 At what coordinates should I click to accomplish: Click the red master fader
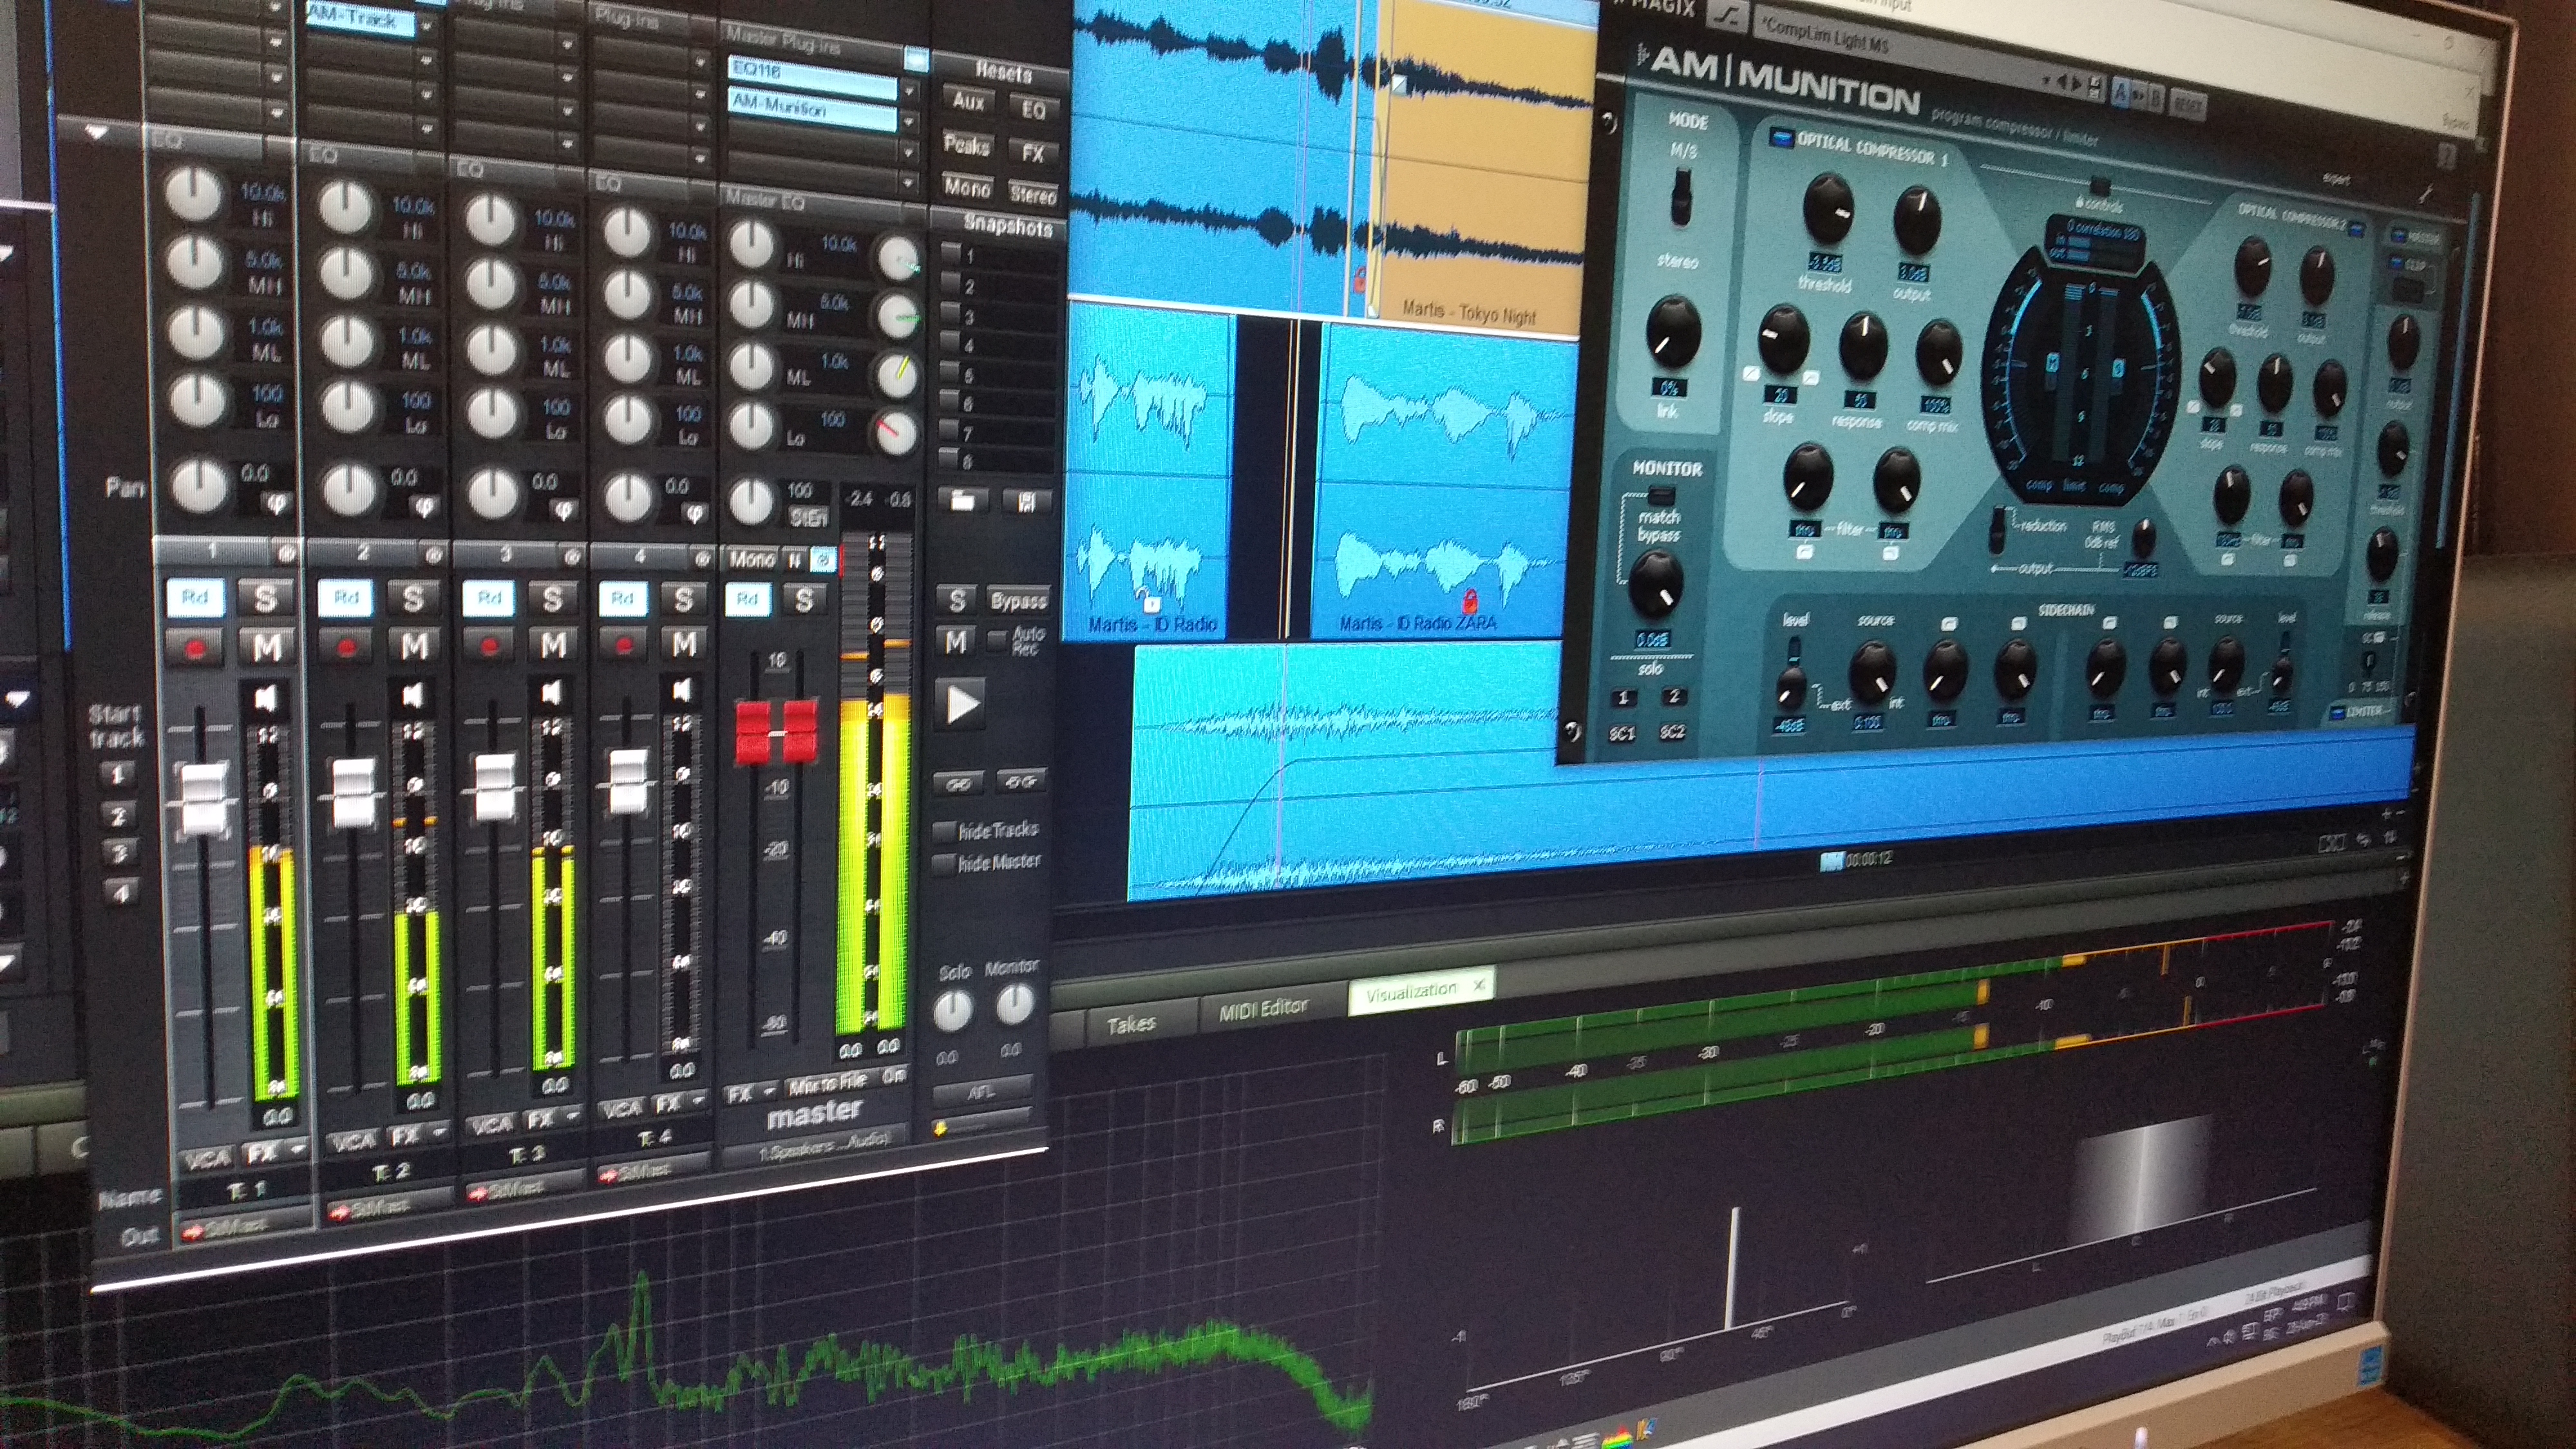[x=776, y=732]
